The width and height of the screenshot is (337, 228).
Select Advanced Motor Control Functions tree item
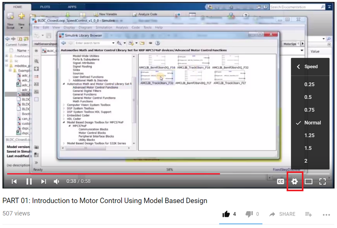pos(95,87)
